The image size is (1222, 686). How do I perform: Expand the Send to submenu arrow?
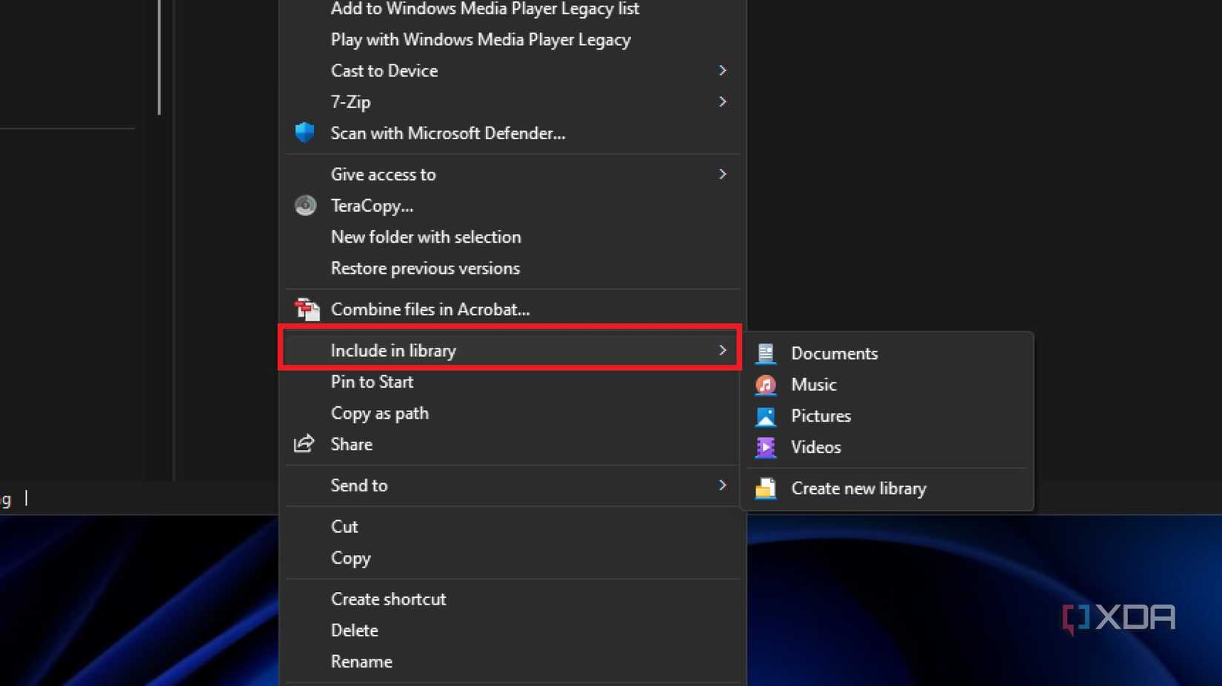(723, 485)
